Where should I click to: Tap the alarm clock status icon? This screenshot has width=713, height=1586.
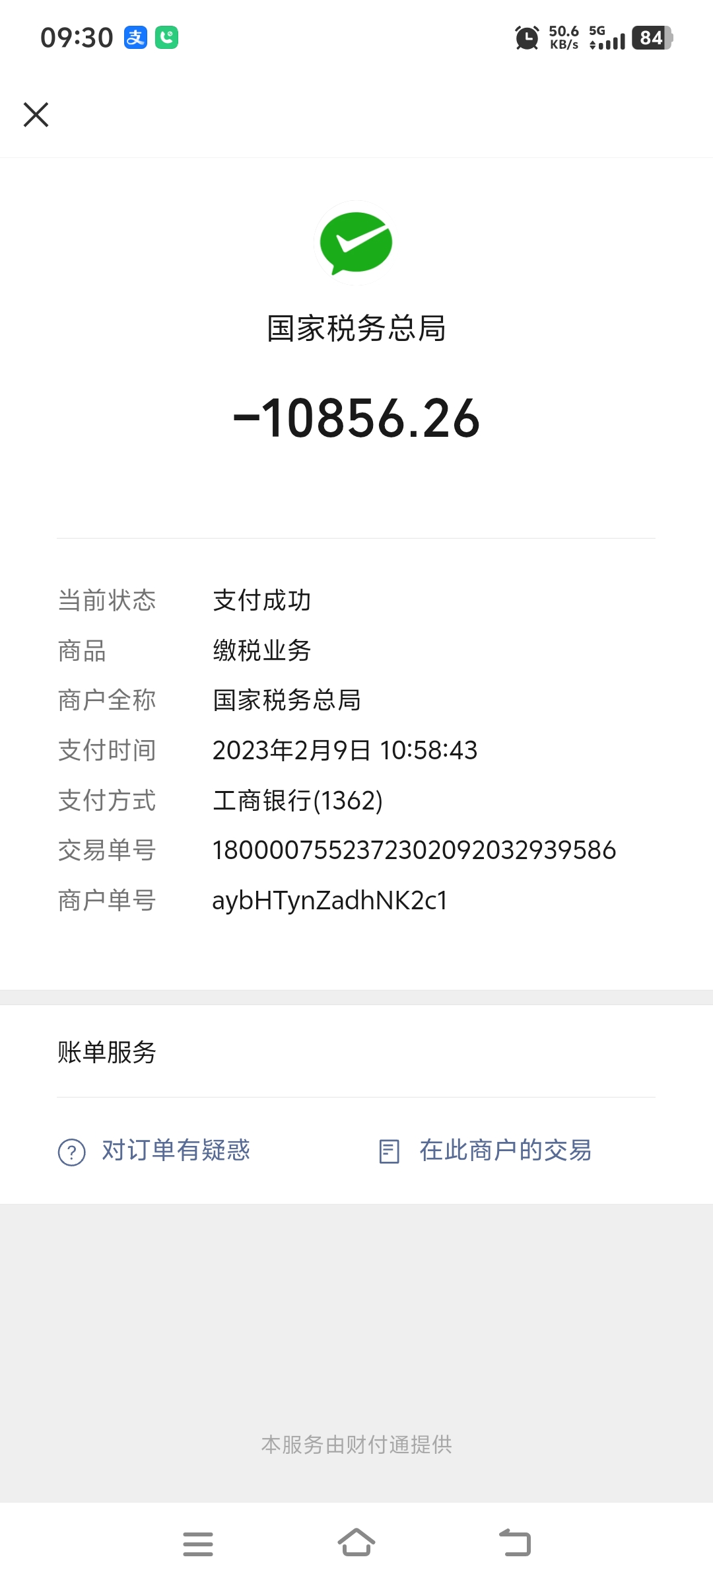tap(527, 38)
